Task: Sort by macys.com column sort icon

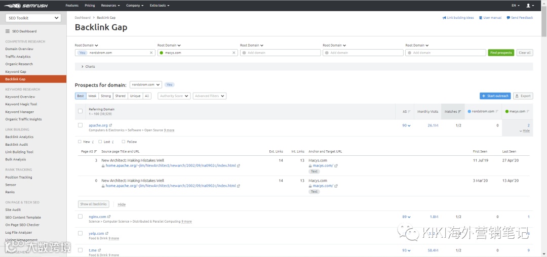Action: pyautogui.click(x=528, y=111)
